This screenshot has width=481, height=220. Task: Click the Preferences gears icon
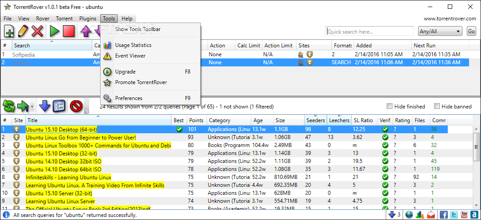pos(107,98)
